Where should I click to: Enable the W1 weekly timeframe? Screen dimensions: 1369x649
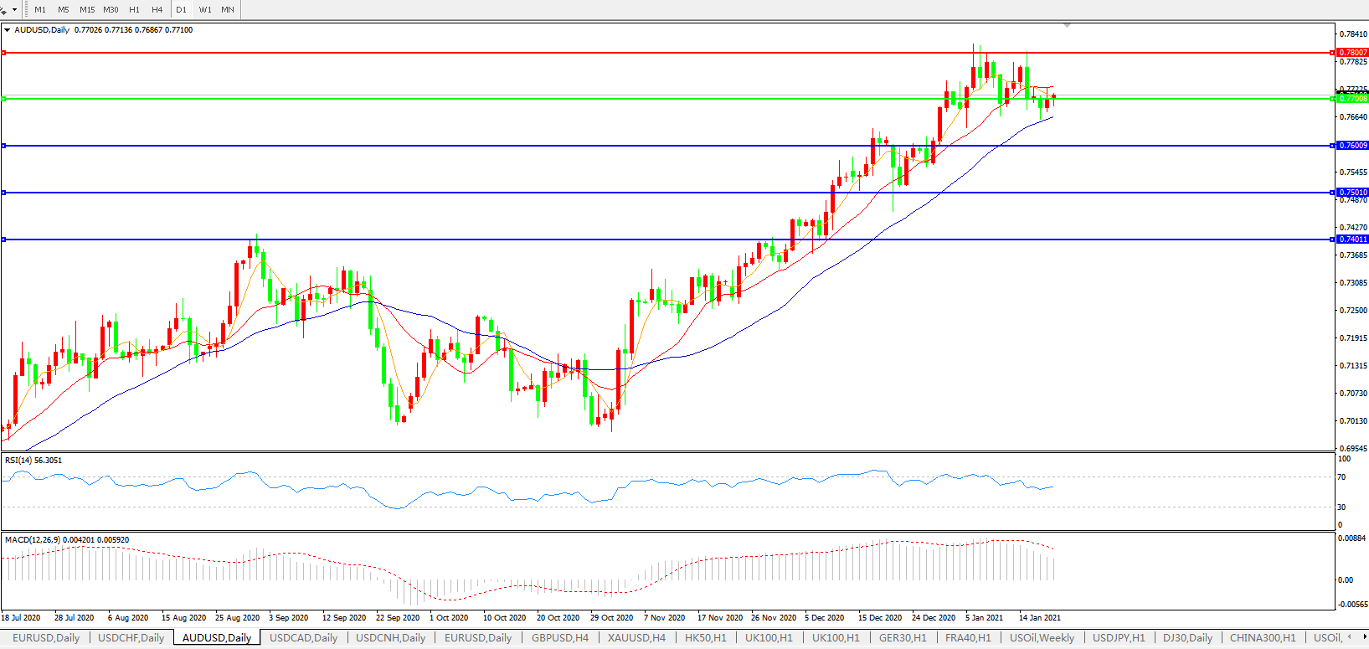click(x=205, y=9)
